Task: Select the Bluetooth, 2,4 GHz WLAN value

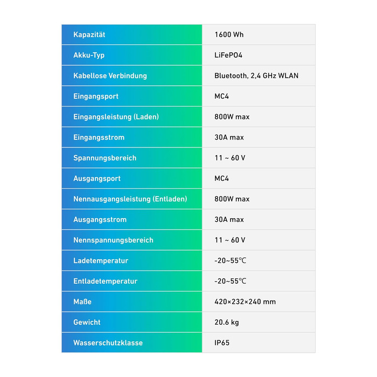Action: tap(256, 76)
